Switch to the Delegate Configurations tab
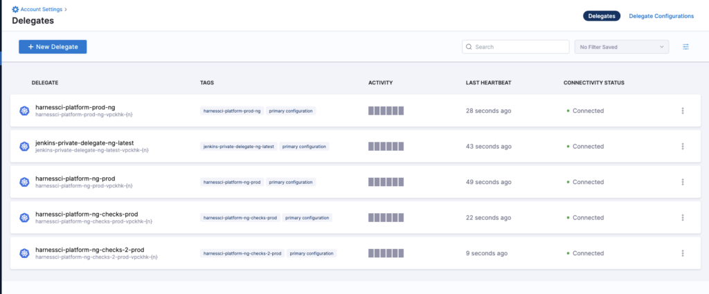This screenshot has height=294, width=709. pos(661,16)
